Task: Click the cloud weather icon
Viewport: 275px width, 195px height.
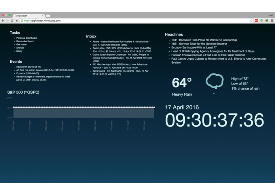Action: coord(214,81)
